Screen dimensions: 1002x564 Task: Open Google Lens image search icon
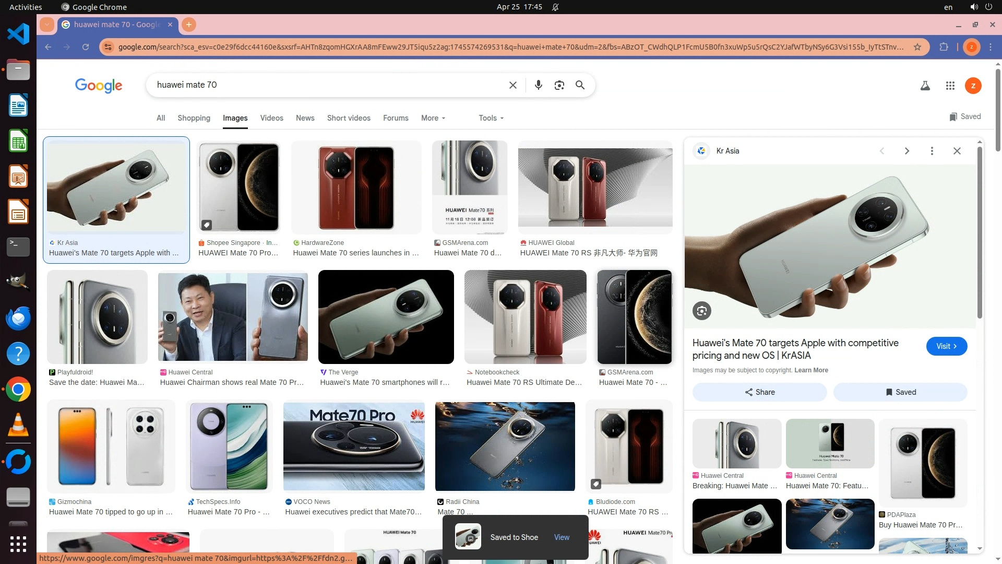pos(559,85)
